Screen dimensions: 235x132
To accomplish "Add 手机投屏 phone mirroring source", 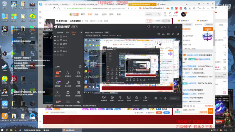I will (120, 99).
